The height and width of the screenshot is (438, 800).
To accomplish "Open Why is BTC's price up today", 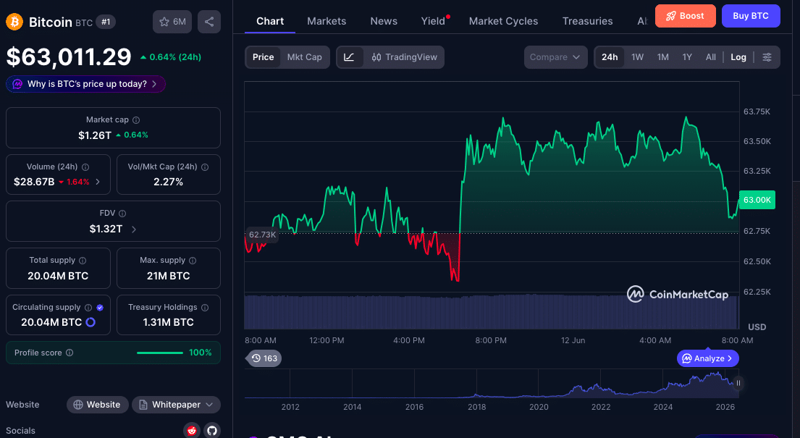I will [85, 84].
